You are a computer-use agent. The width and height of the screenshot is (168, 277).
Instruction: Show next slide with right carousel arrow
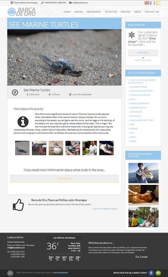(116, 56)
